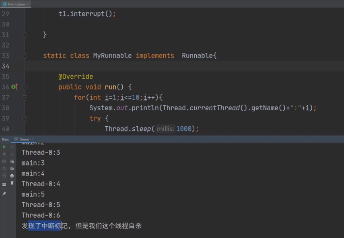Screen dimensions: 344x238
Task: Toggle soft-wrap for console lines
Action: coord(12,161)
